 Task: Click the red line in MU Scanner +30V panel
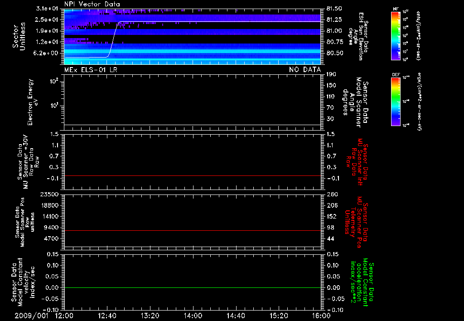point(192,175)
